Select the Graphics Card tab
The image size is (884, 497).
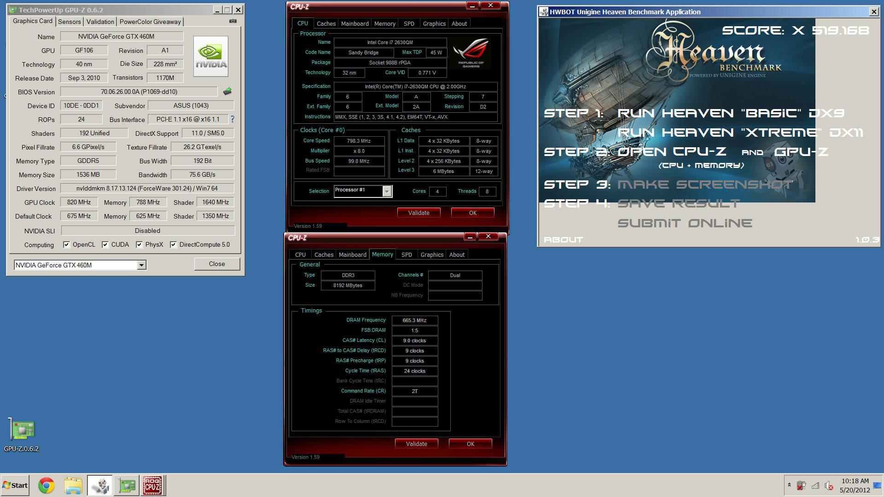click(x=33, y=21)
